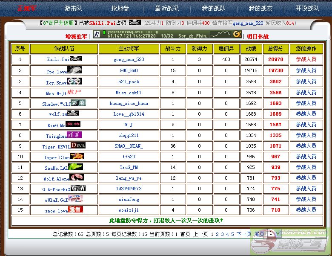Click the 增派驻军 link
Image resolution: width=332 pixels, height=256 pixels.
coord(76,37)
